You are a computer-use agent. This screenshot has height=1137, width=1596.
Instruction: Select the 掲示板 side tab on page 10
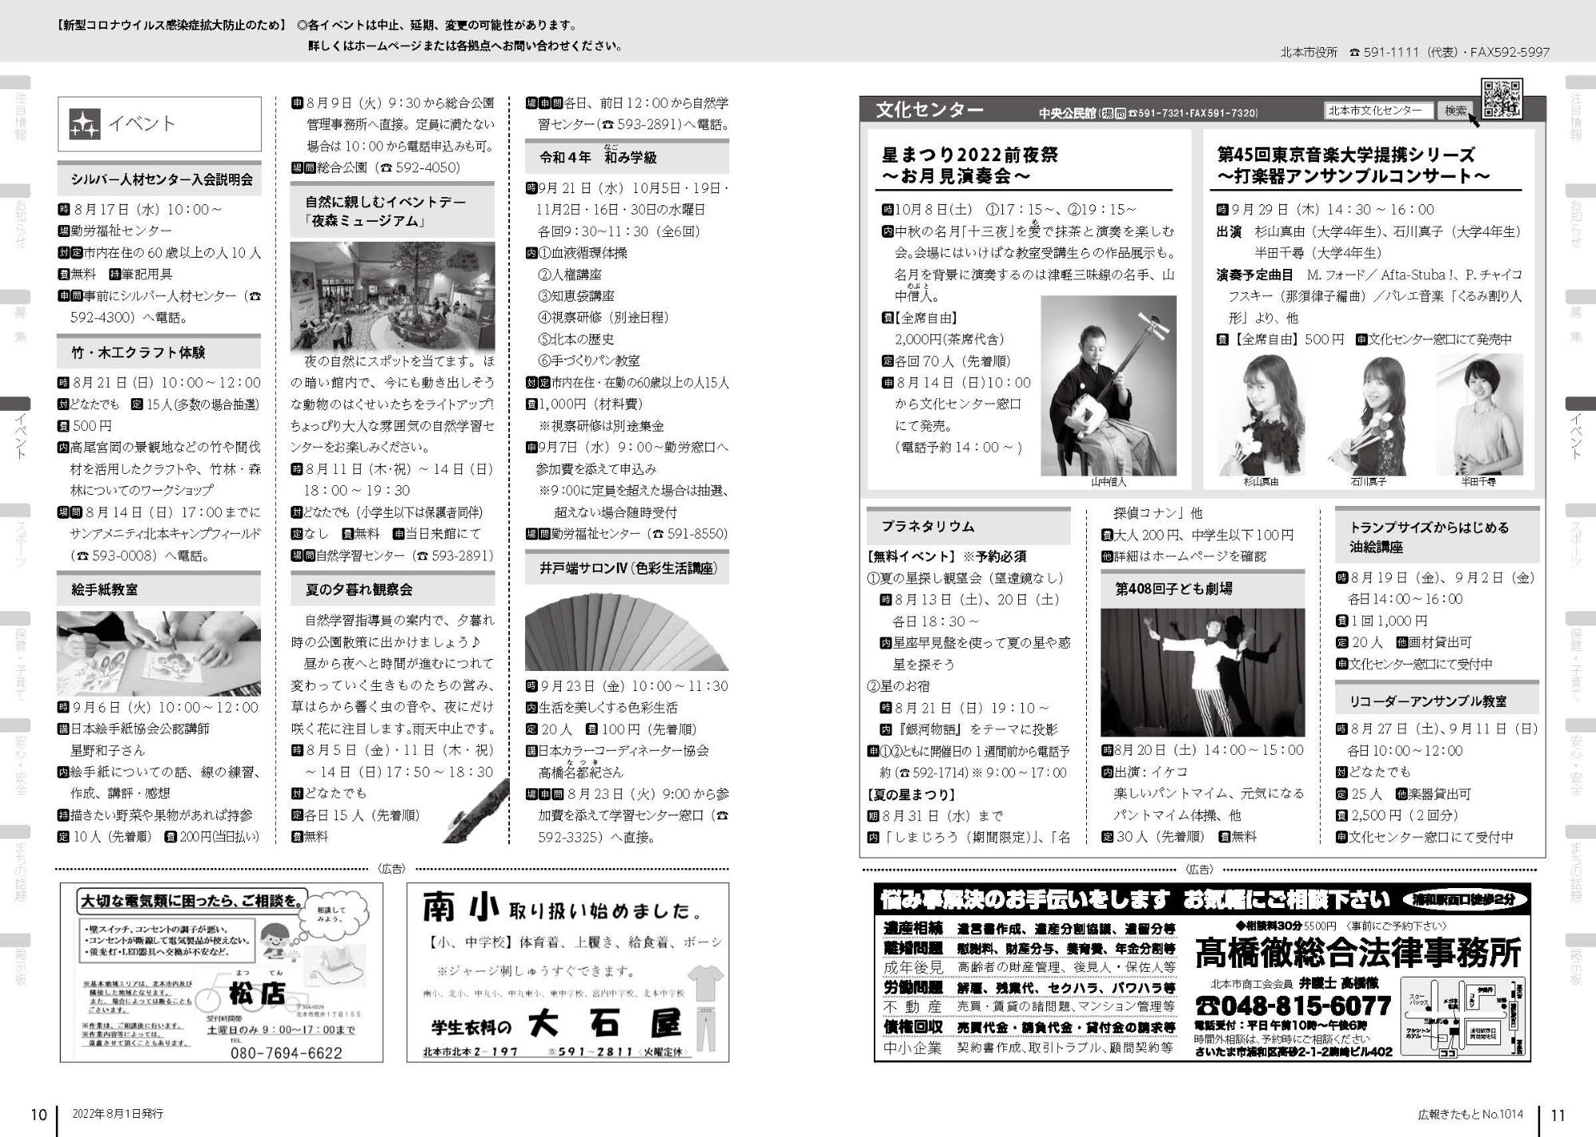coord(15,961)
